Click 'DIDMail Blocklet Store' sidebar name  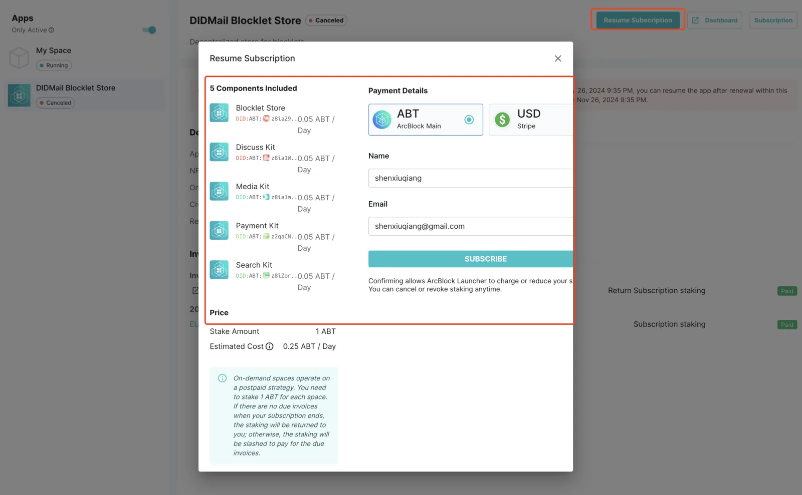76,88
